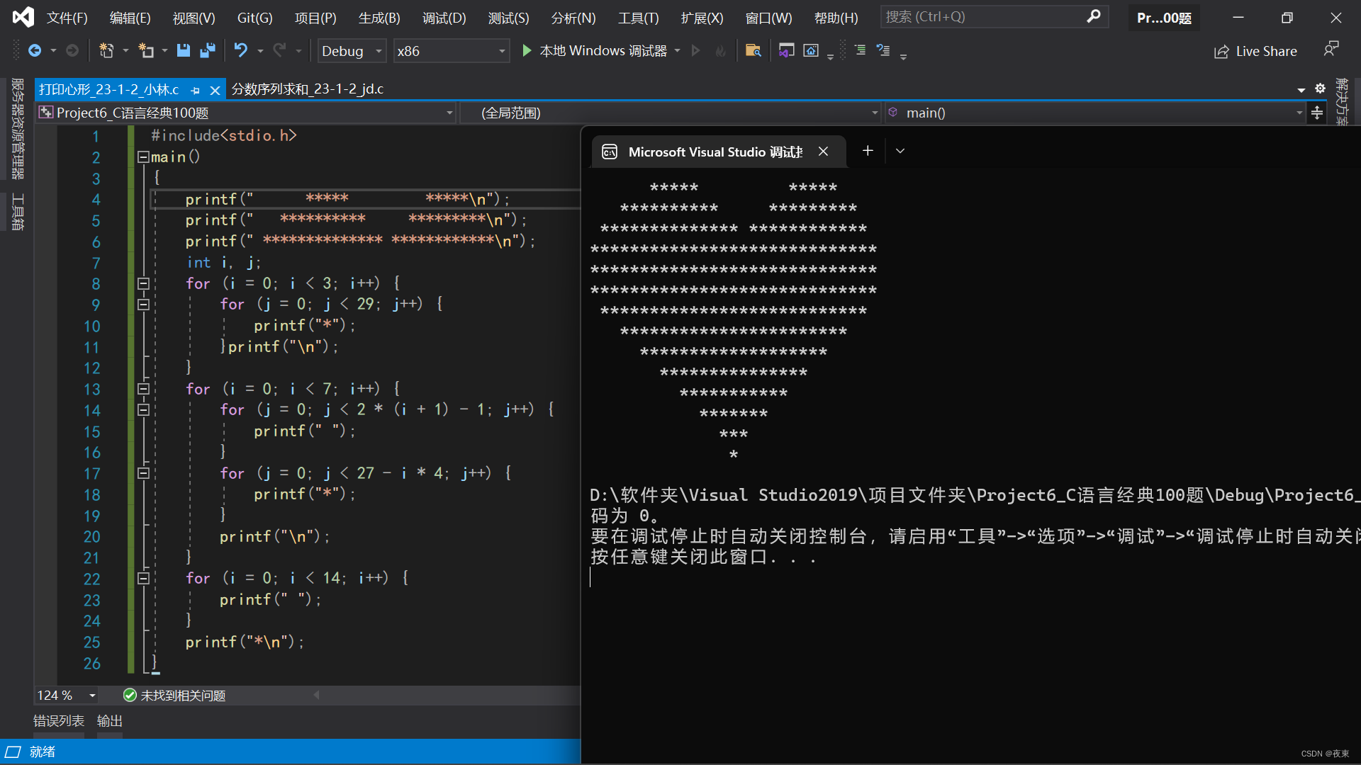This screenshot has height=765, width=1361.
Task: Add new console tab with plus
Action: (x=868, y=151)
